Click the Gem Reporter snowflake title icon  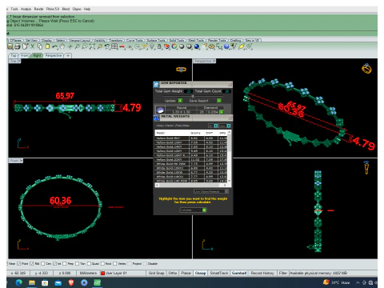pyautogui.click(x=156, y=85)
